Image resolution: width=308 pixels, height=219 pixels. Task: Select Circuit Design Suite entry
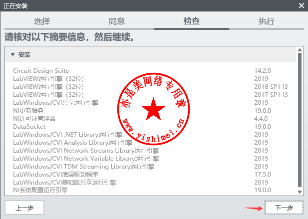coord(41,71)
